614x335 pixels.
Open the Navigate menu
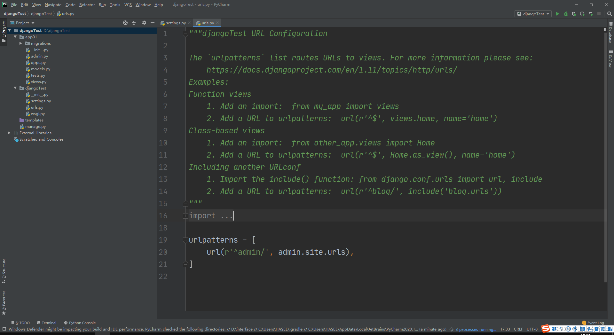pyautogui.click(x=53, y=4)
